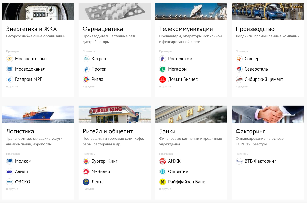Screen dimensions: 307x203
Task: Click the Соллерс logo icon
Action: tap(239, 59)
